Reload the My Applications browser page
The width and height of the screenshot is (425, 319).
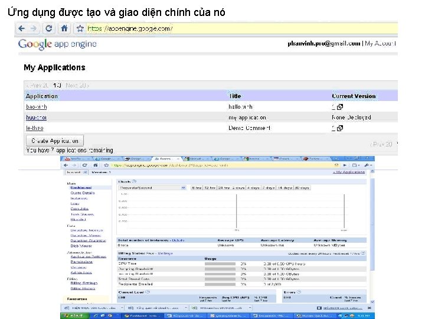tap(49, 28)
